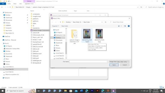This screenshot has height=93, width=165.
Task: Select caesium-image-compressor folder in Import dialog
Action: click(x=75, y=36)
